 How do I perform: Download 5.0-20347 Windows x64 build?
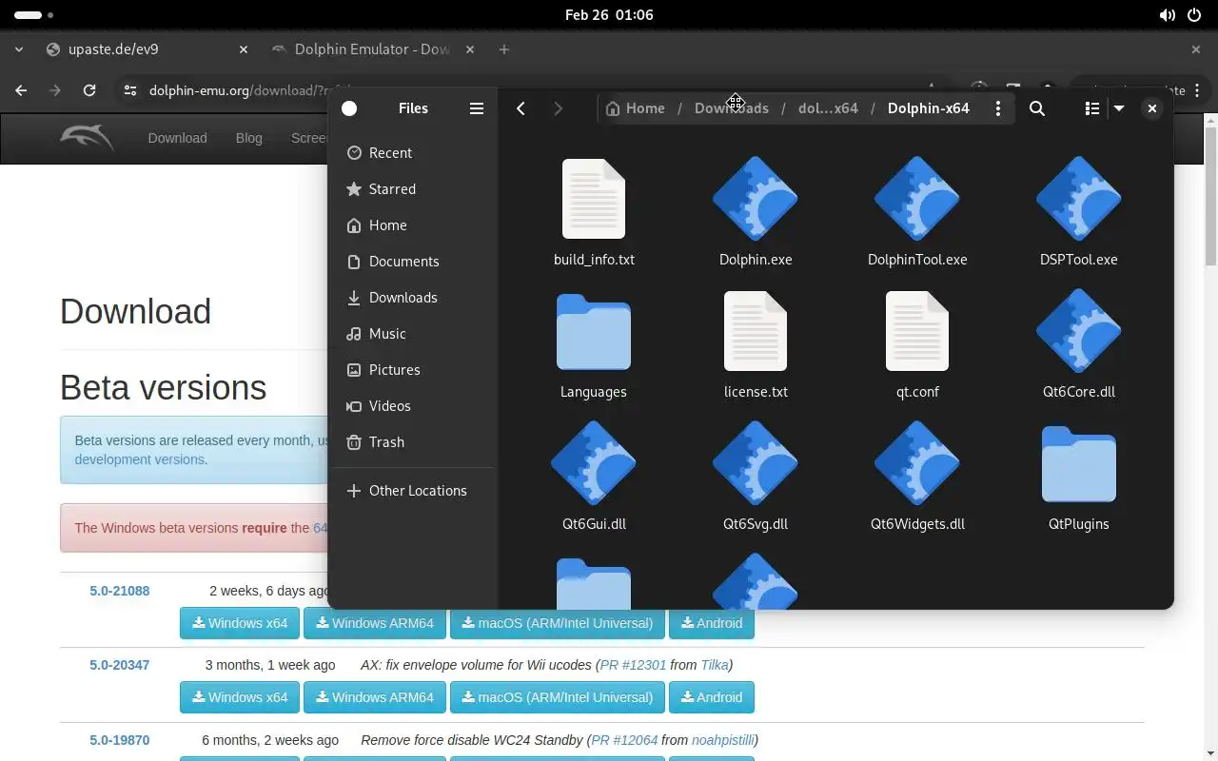click(x=240, y=697)
